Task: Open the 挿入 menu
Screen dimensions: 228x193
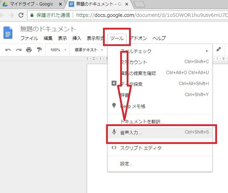Action: [77, 38]
